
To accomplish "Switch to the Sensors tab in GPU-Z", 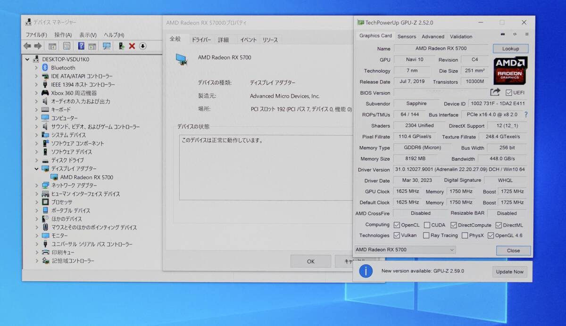I will coord(407,36).
